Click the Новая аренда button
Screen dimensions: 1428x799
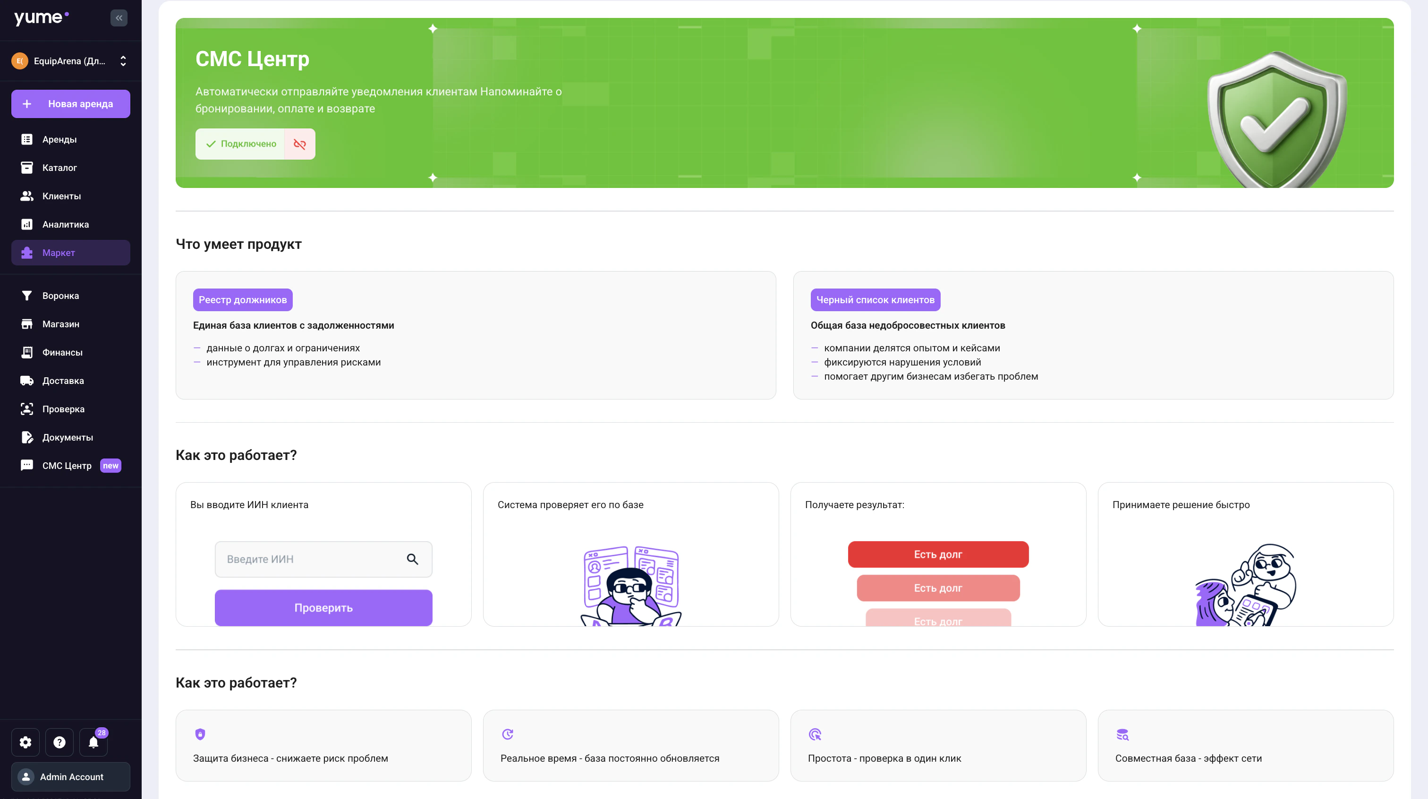70,104
